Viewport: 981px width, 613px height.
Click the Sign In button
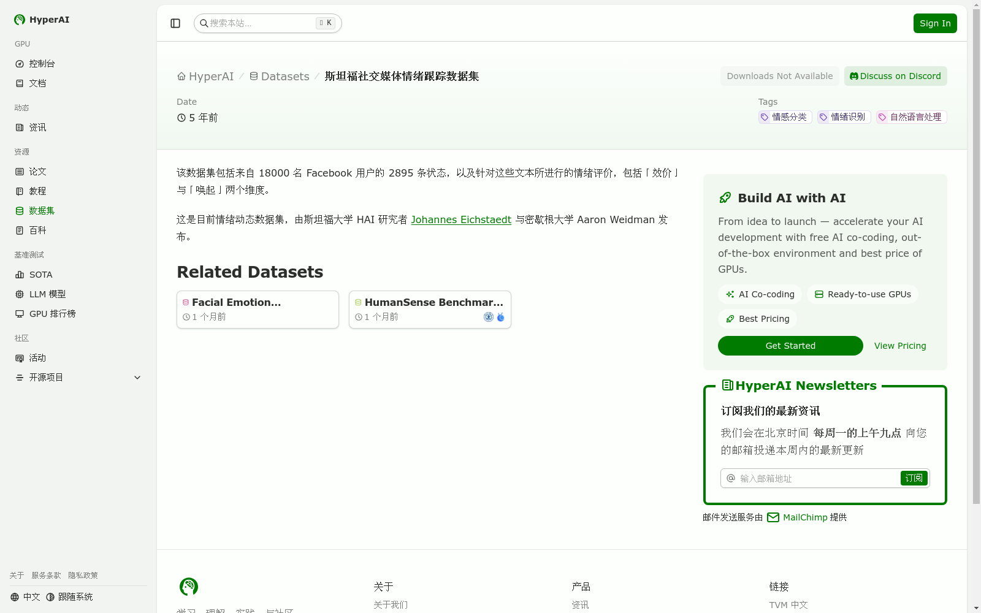pos(935,23)
